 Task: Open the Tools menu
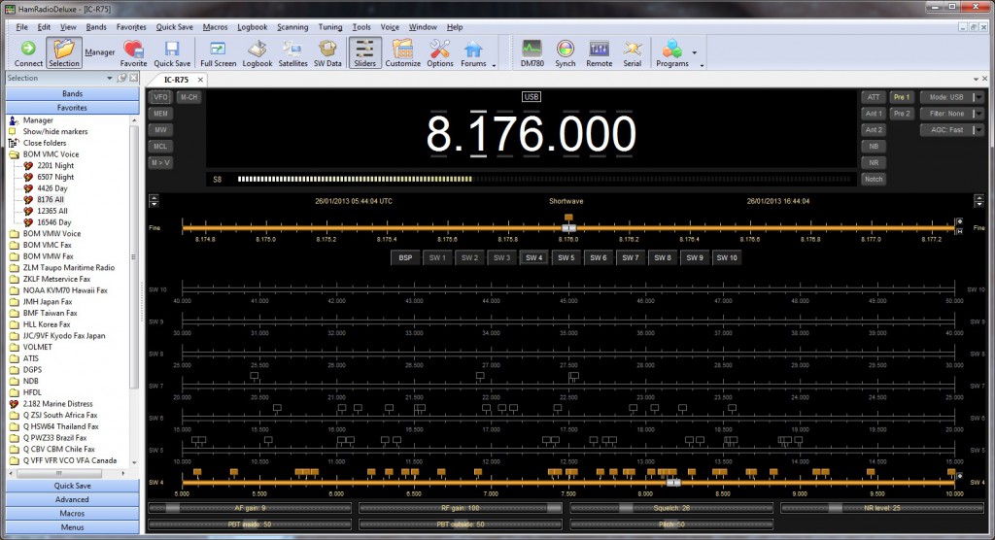tap(361, 27)
